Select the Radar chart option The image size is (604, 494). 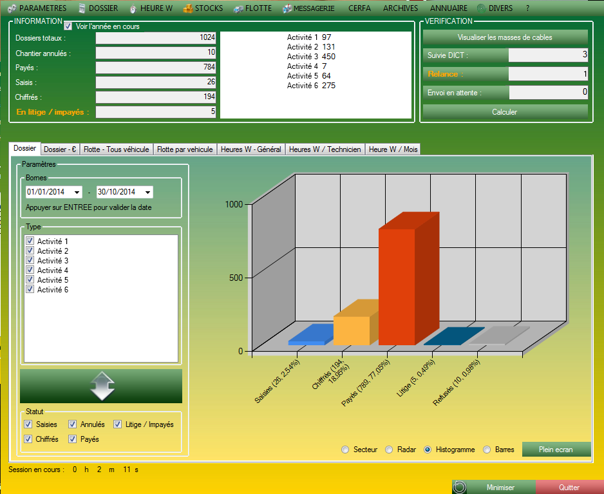389,450
